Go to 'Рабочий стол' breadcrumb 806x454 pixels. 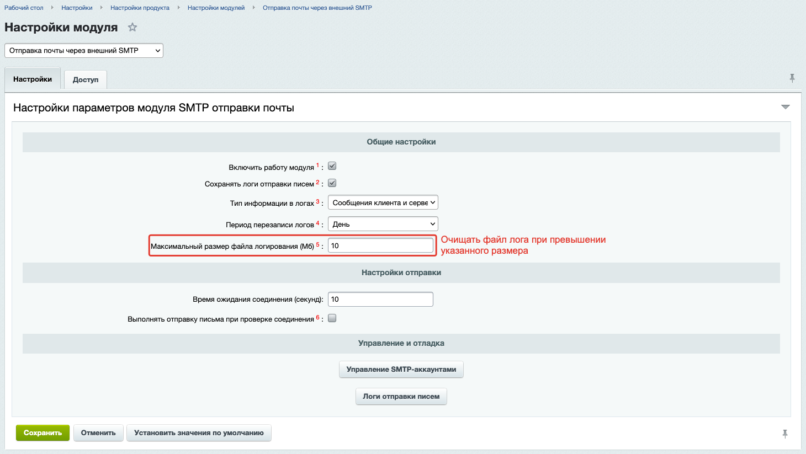(24, 8)
